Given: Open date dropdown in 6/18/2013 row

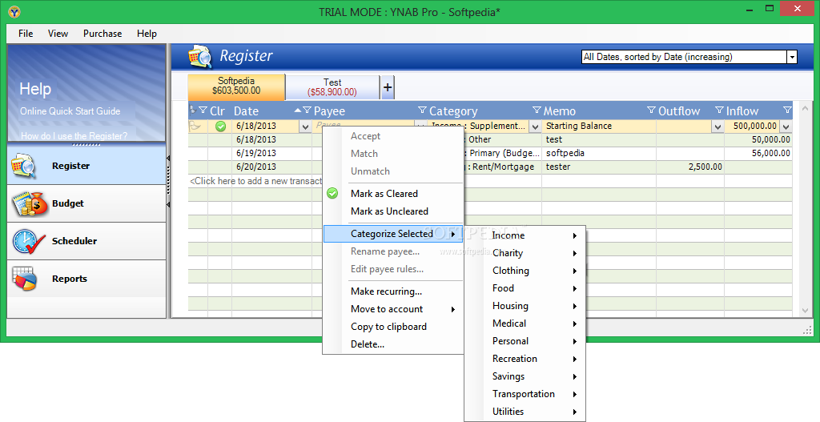Looking at the screenshot, I should tap(305, 127).
